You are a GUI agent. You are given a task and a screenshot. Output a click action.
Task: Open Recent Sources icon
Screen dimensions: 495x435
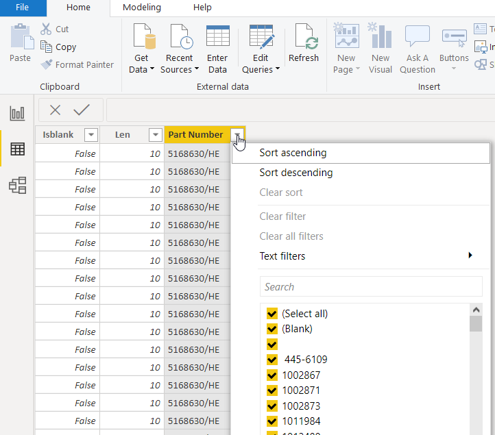(x=182, y=36)
